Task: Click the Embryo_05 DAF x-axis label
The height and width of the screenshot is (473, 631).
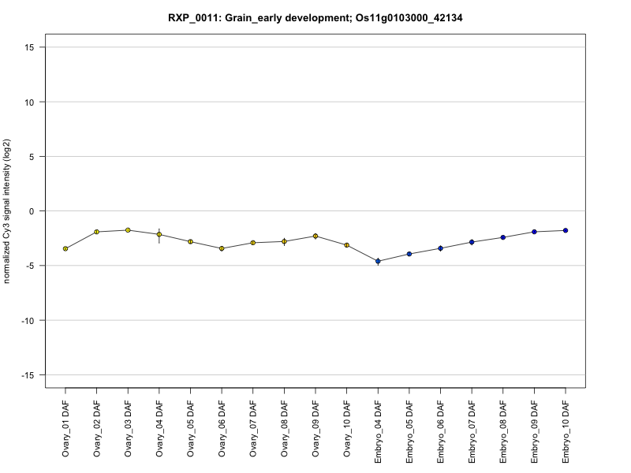Action: (x=409, y=430)
